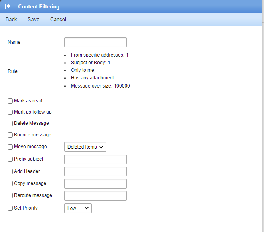
Task: Open the From specific addresses value link
Action: (x=127, y=55)
